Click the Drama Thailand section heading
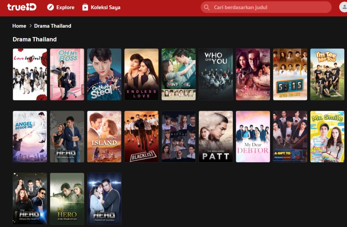 [34, 39]
